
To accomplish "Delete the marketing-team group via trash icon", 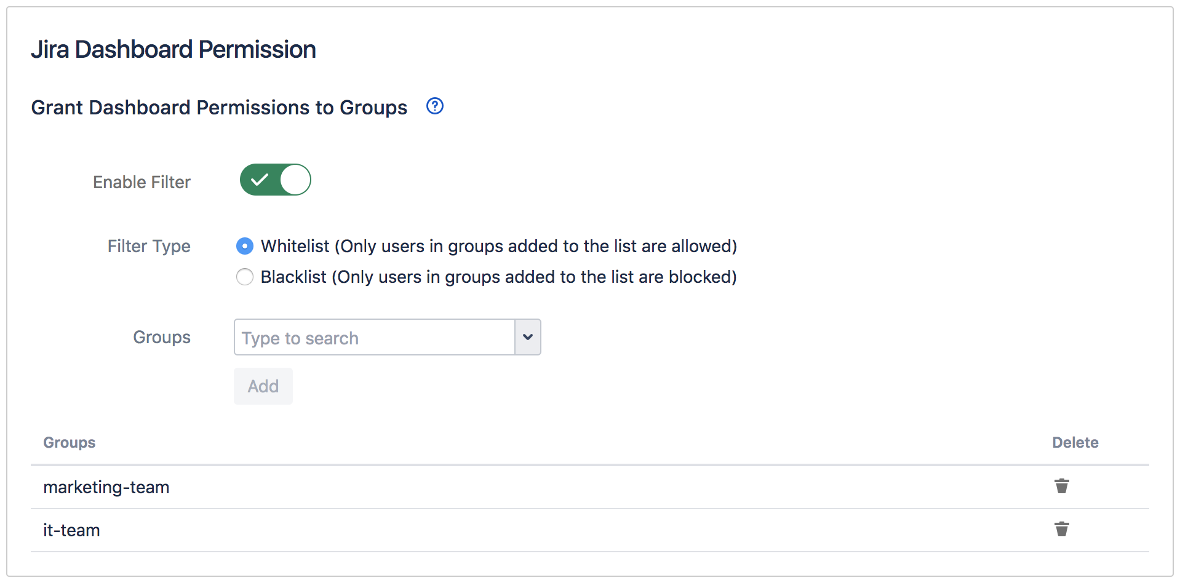I will (x=1062, y=486).
